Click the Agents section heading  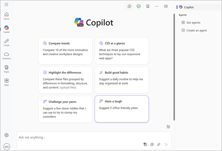click(x=183, y=15)
